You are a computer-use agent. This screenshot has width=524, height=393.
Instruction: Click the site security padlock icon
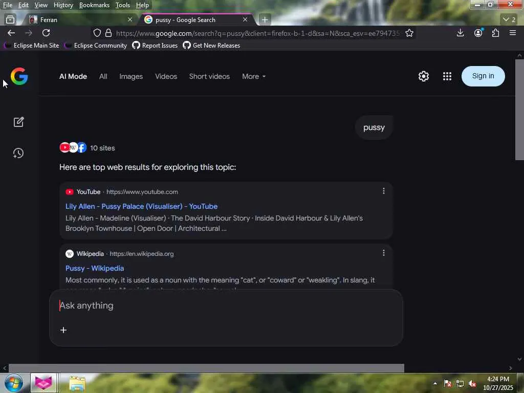click(108, 33)
